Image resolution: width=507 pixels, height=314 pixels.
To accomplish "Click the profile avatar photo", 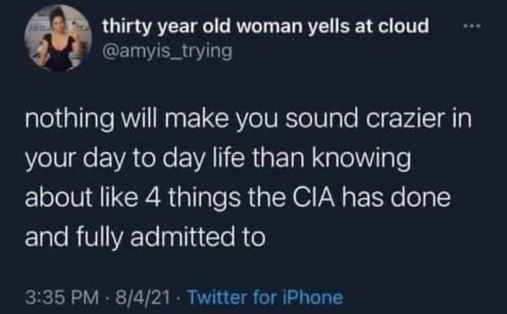I will pyautogui.click(x=57, y=38).
